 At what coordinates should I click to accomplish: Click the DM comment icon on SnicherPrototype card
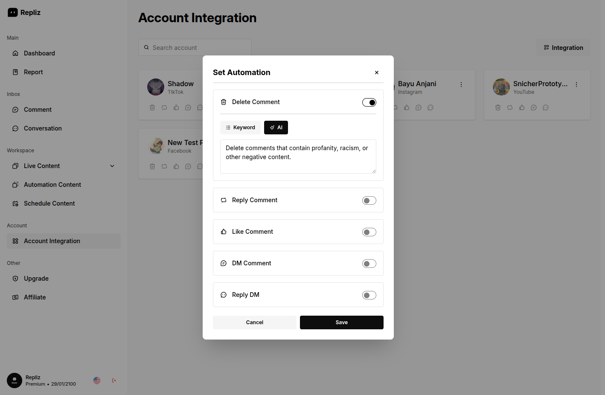534,107
